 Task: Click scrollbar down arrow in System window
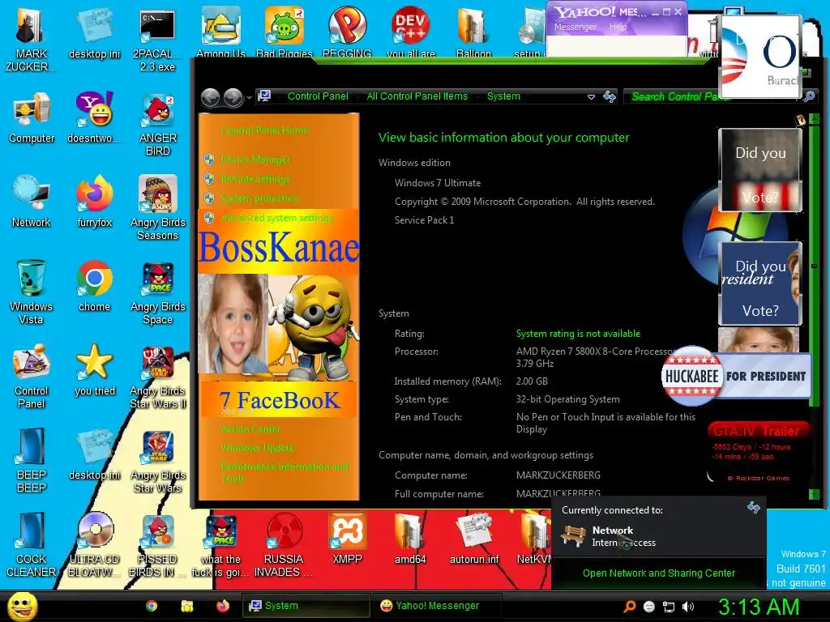[814, 495]
